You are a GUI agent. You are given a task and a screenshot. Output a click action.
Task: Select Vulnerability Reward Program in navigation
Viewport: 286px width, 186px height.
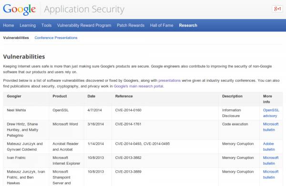pos(84,25)
